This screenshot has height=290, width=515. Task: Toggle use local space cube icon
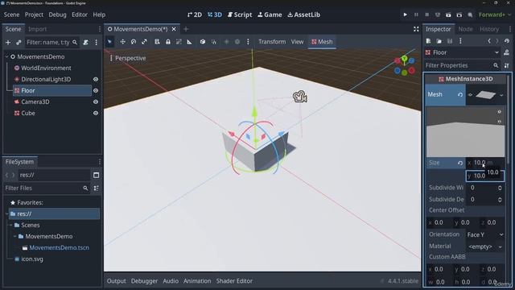(x=203, y=42)
